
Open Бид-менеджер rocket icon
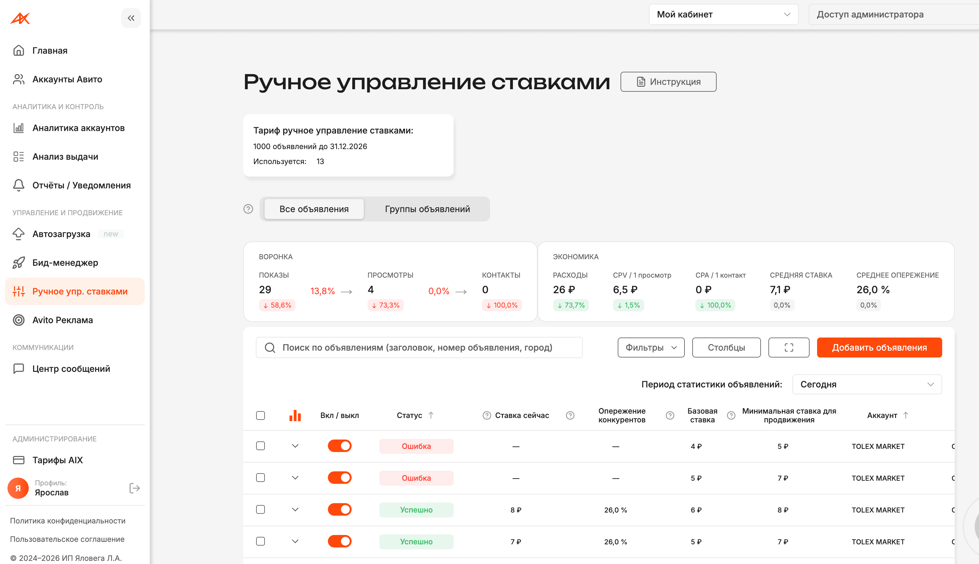pos(19,263)
